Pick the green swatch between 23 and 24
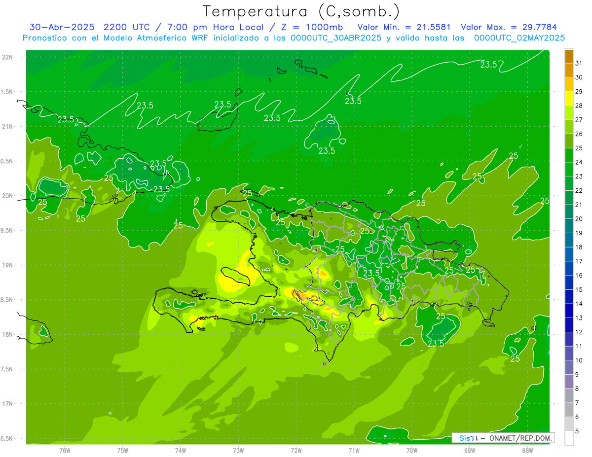The image size is (592, 457). point(569,169)
